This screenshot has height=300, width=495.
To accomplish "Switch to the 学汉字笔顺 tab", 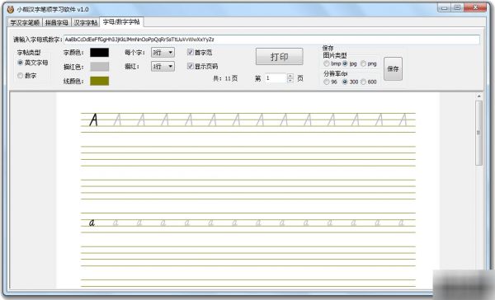I will (25, 22).
